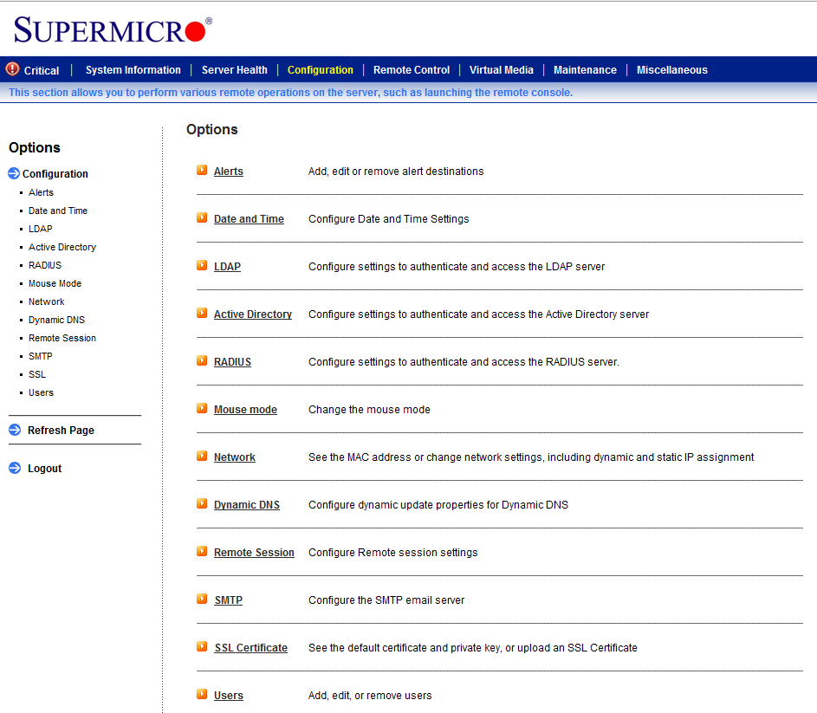The image size is (817, 713).
Task: Open the Virtual Media menu
Action: click(x=502, y=70)
